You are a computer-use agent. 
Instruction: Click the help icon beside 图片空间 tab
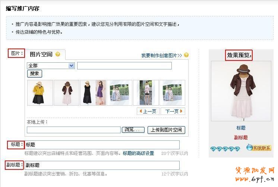tap(58, 54)
